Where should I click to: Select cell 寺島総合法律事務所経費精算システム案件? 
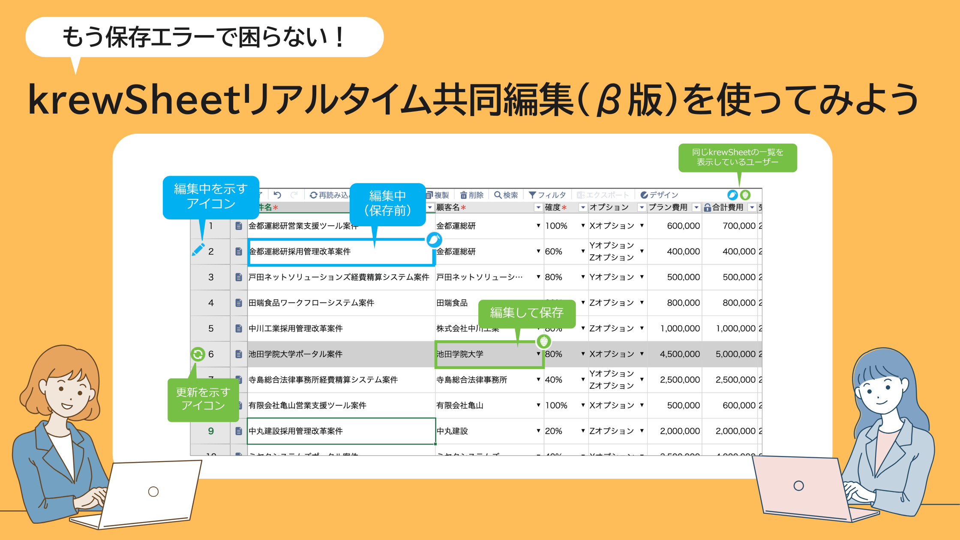[341, 380]
